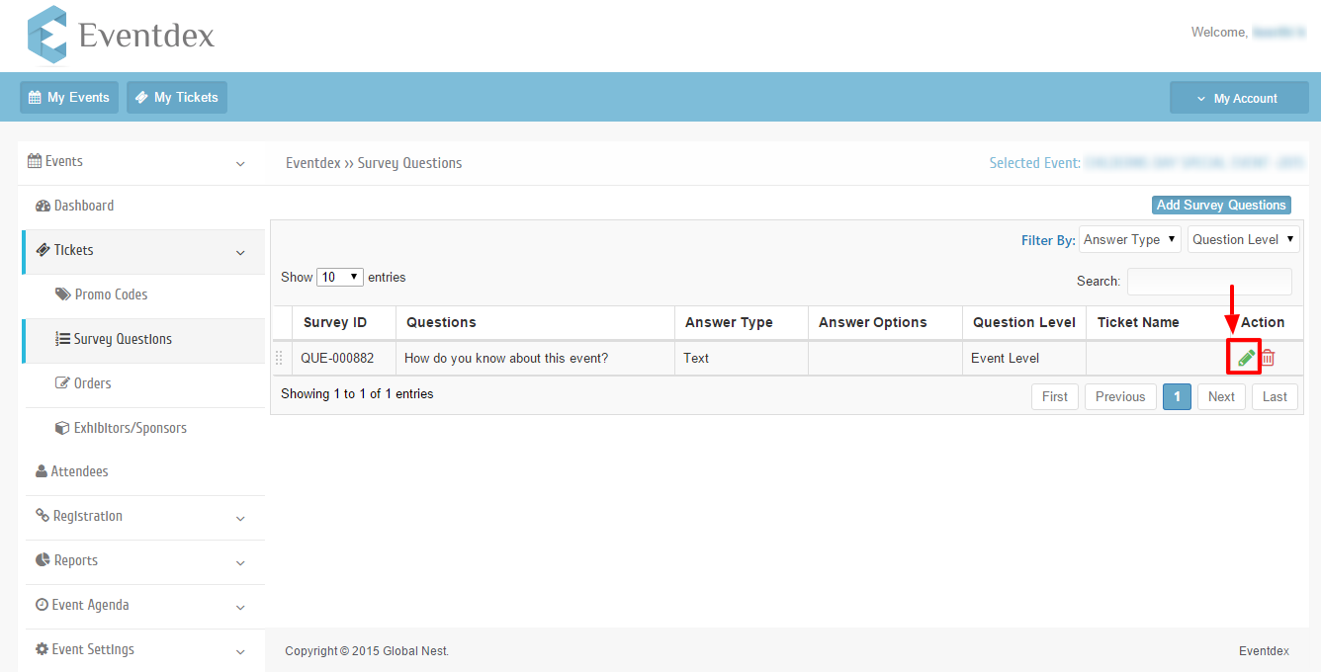
Task: Open the Answer Type filter dropdown
Action: [1129, 239]
